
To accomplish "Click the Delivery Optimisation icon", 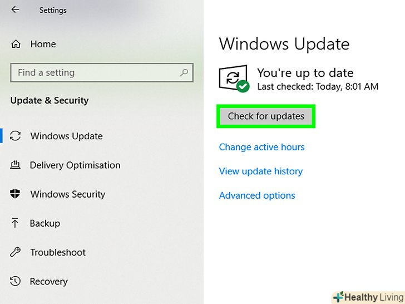I will point(15,165).
